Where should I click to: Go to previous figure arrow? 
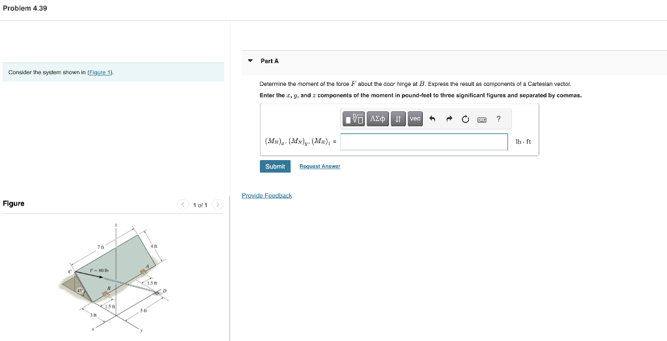click(x=182, y=205)
